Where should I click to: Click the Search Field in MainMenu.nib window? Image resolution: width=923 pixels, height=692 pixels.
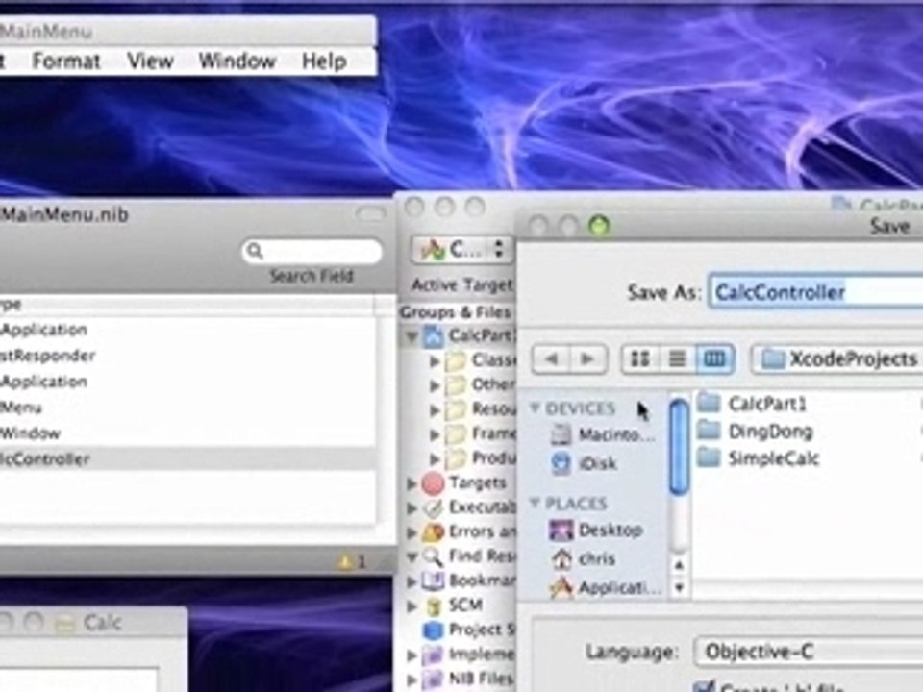pyautogui.click(x=312, y=251)
